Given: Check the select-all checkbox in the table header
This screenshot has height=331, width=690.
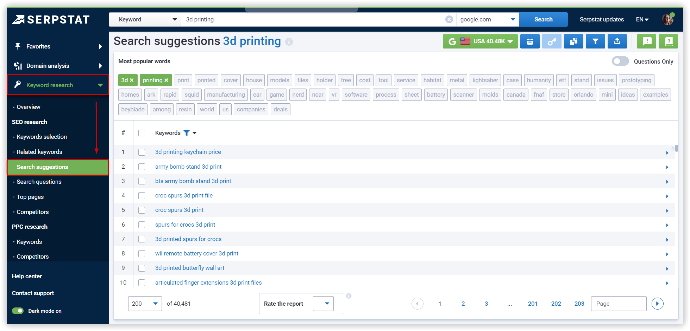Looking at the screenshot, I should click(142, 133).
